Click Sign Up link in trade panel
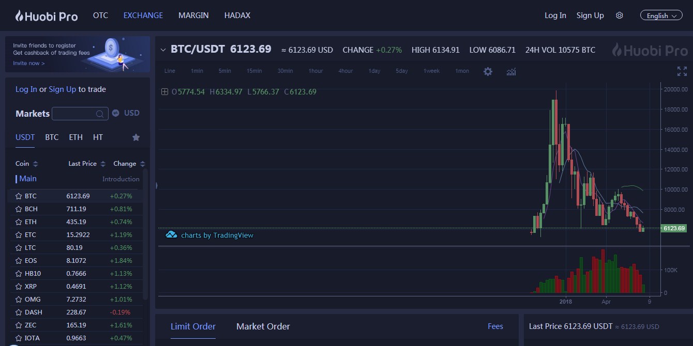The height and width of the screenshot is (346, 693). click(x=63, y=89)
